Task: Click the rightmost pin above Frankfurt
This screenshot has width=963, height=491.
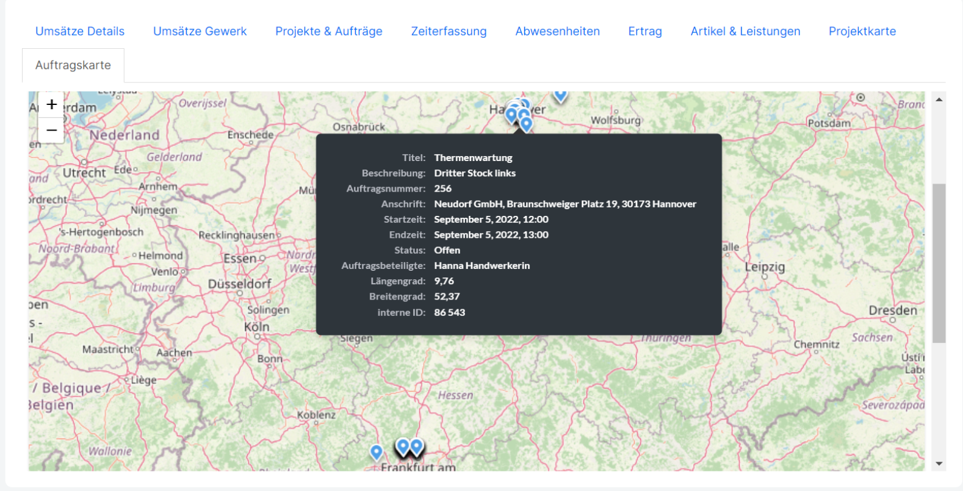Action: [x=416, y=446]
